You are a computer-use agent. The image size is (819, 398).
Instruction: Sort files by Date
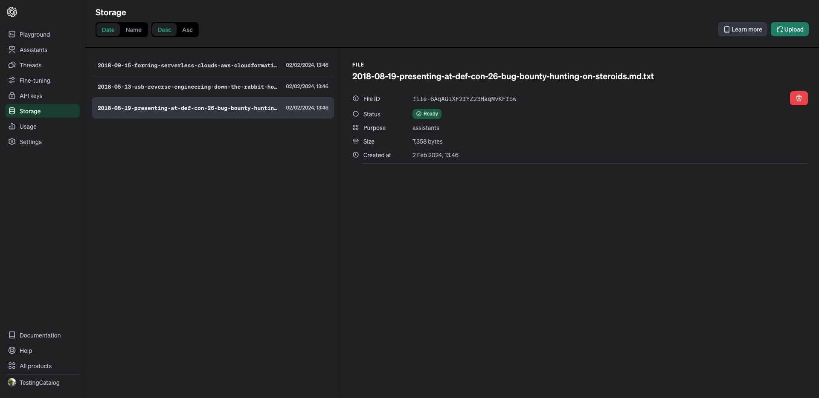click(108, 29)
